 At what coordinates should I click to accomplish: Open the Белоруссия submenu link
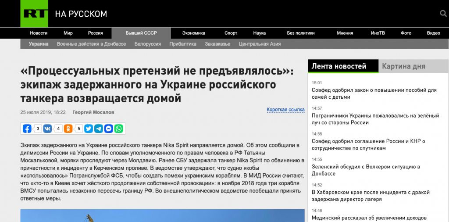(x=147, y=44)
